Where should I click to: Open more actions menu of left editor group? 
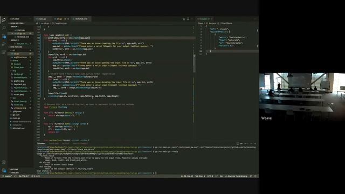click(192, 19)
